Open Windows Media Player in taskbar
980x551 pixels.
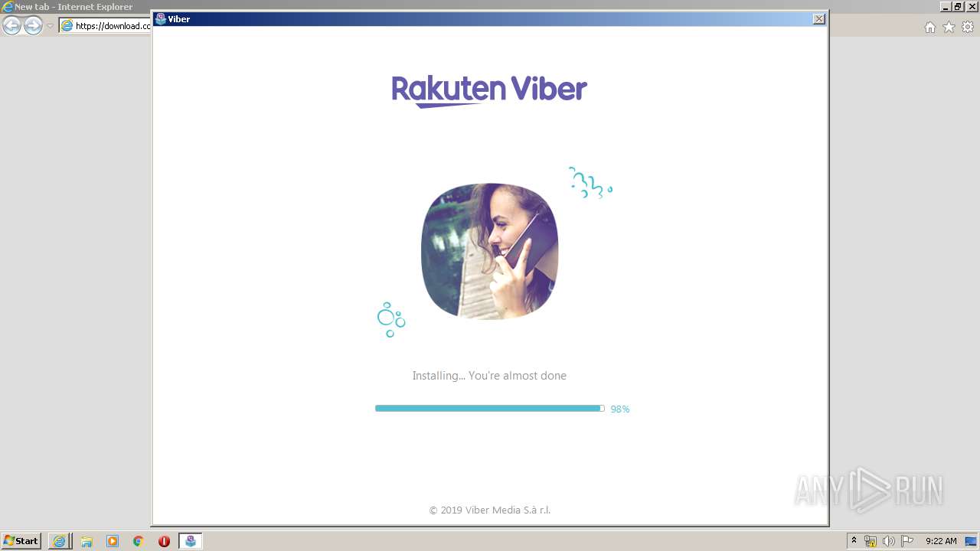pyautogui.click(x=113, y=541)
